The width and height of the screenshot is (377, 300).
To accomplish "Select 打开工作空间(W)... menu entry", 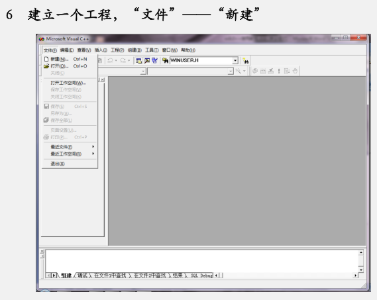I will click(x=70, y=83).
